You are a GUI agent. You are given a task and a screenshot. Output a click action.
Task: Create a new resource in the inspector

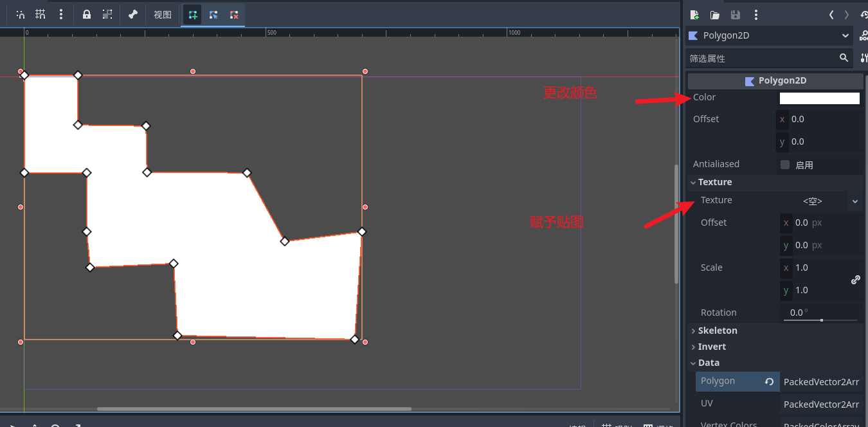(x=694, y=15)
